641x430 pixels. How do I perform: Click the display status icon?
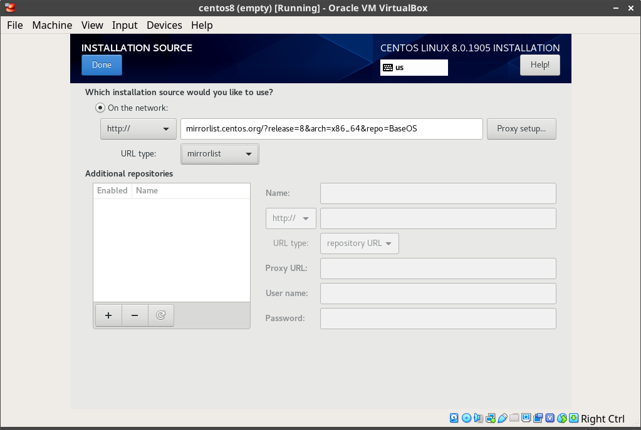(x=526, y=417)
